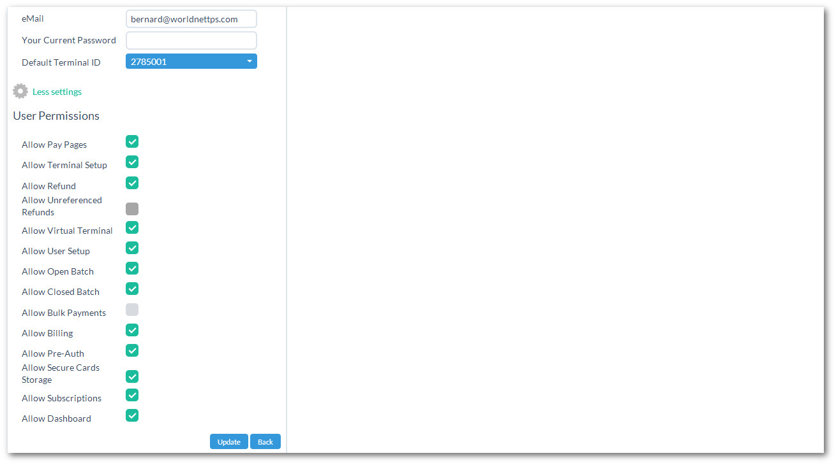This screenshot has height=465, width=836.
Task: Click the Allow Unreferenced Refunds label
Action: 62,206
